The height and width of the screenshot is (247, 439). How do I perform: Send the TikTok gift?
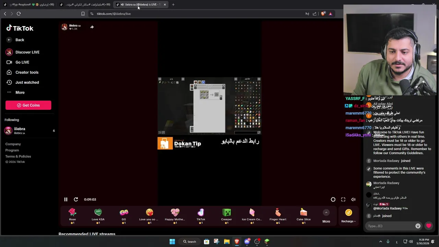tap(201, 216)
